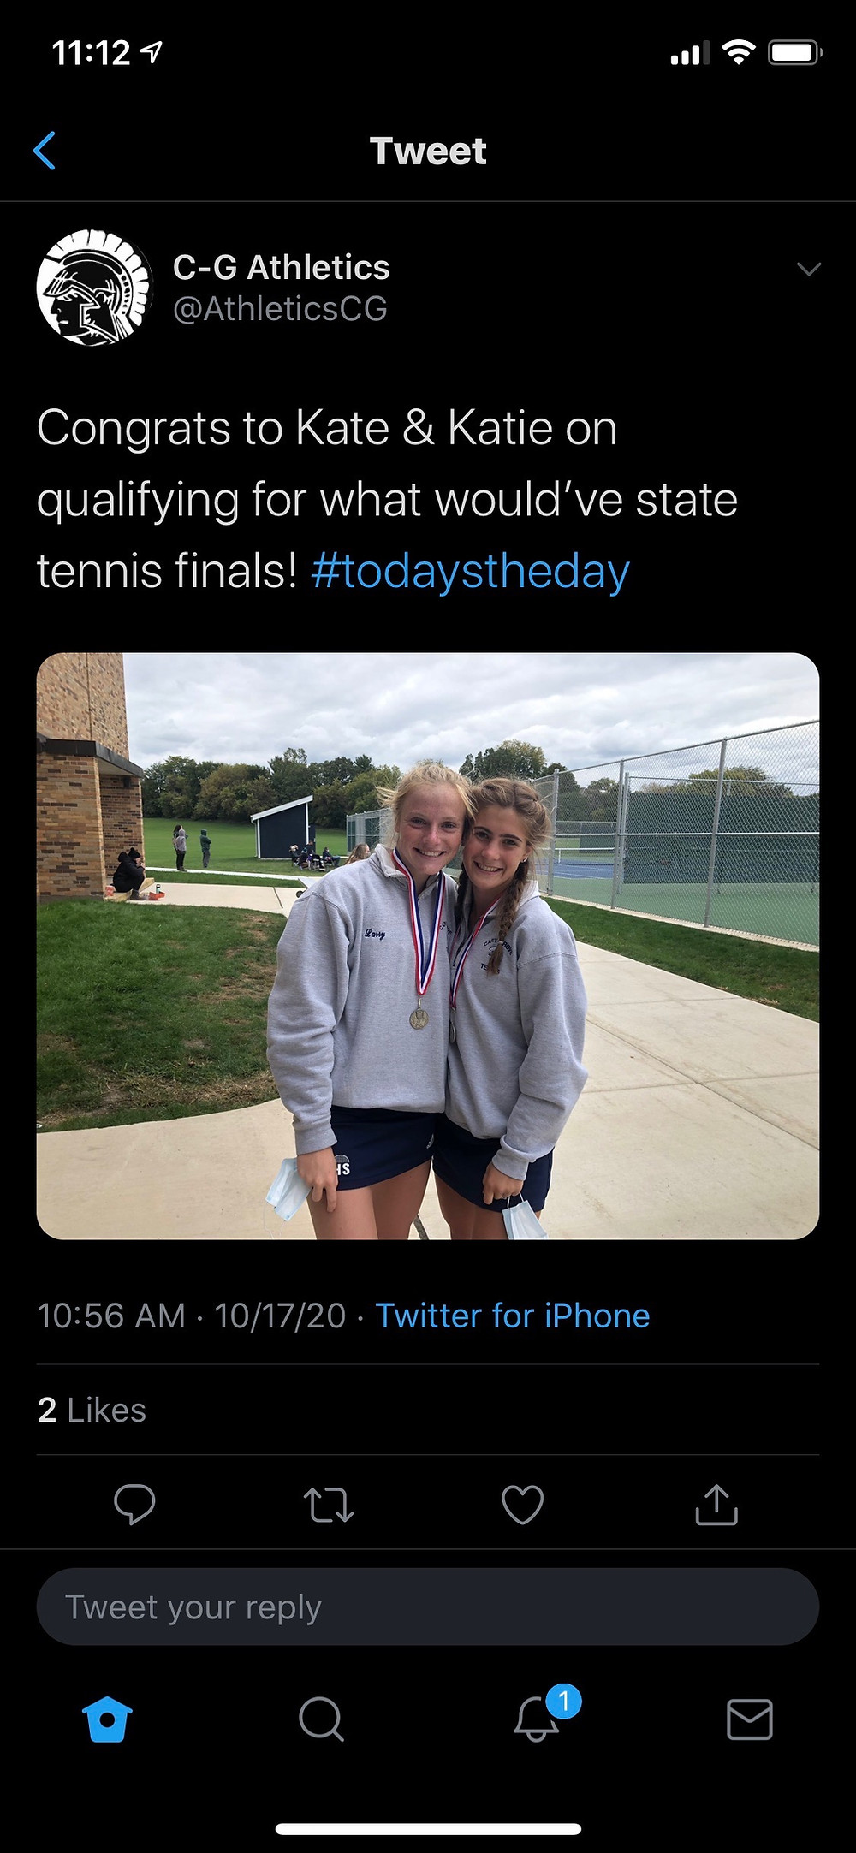
Task: Tap the reply speech bubble icon
Action: point(134,1504)
